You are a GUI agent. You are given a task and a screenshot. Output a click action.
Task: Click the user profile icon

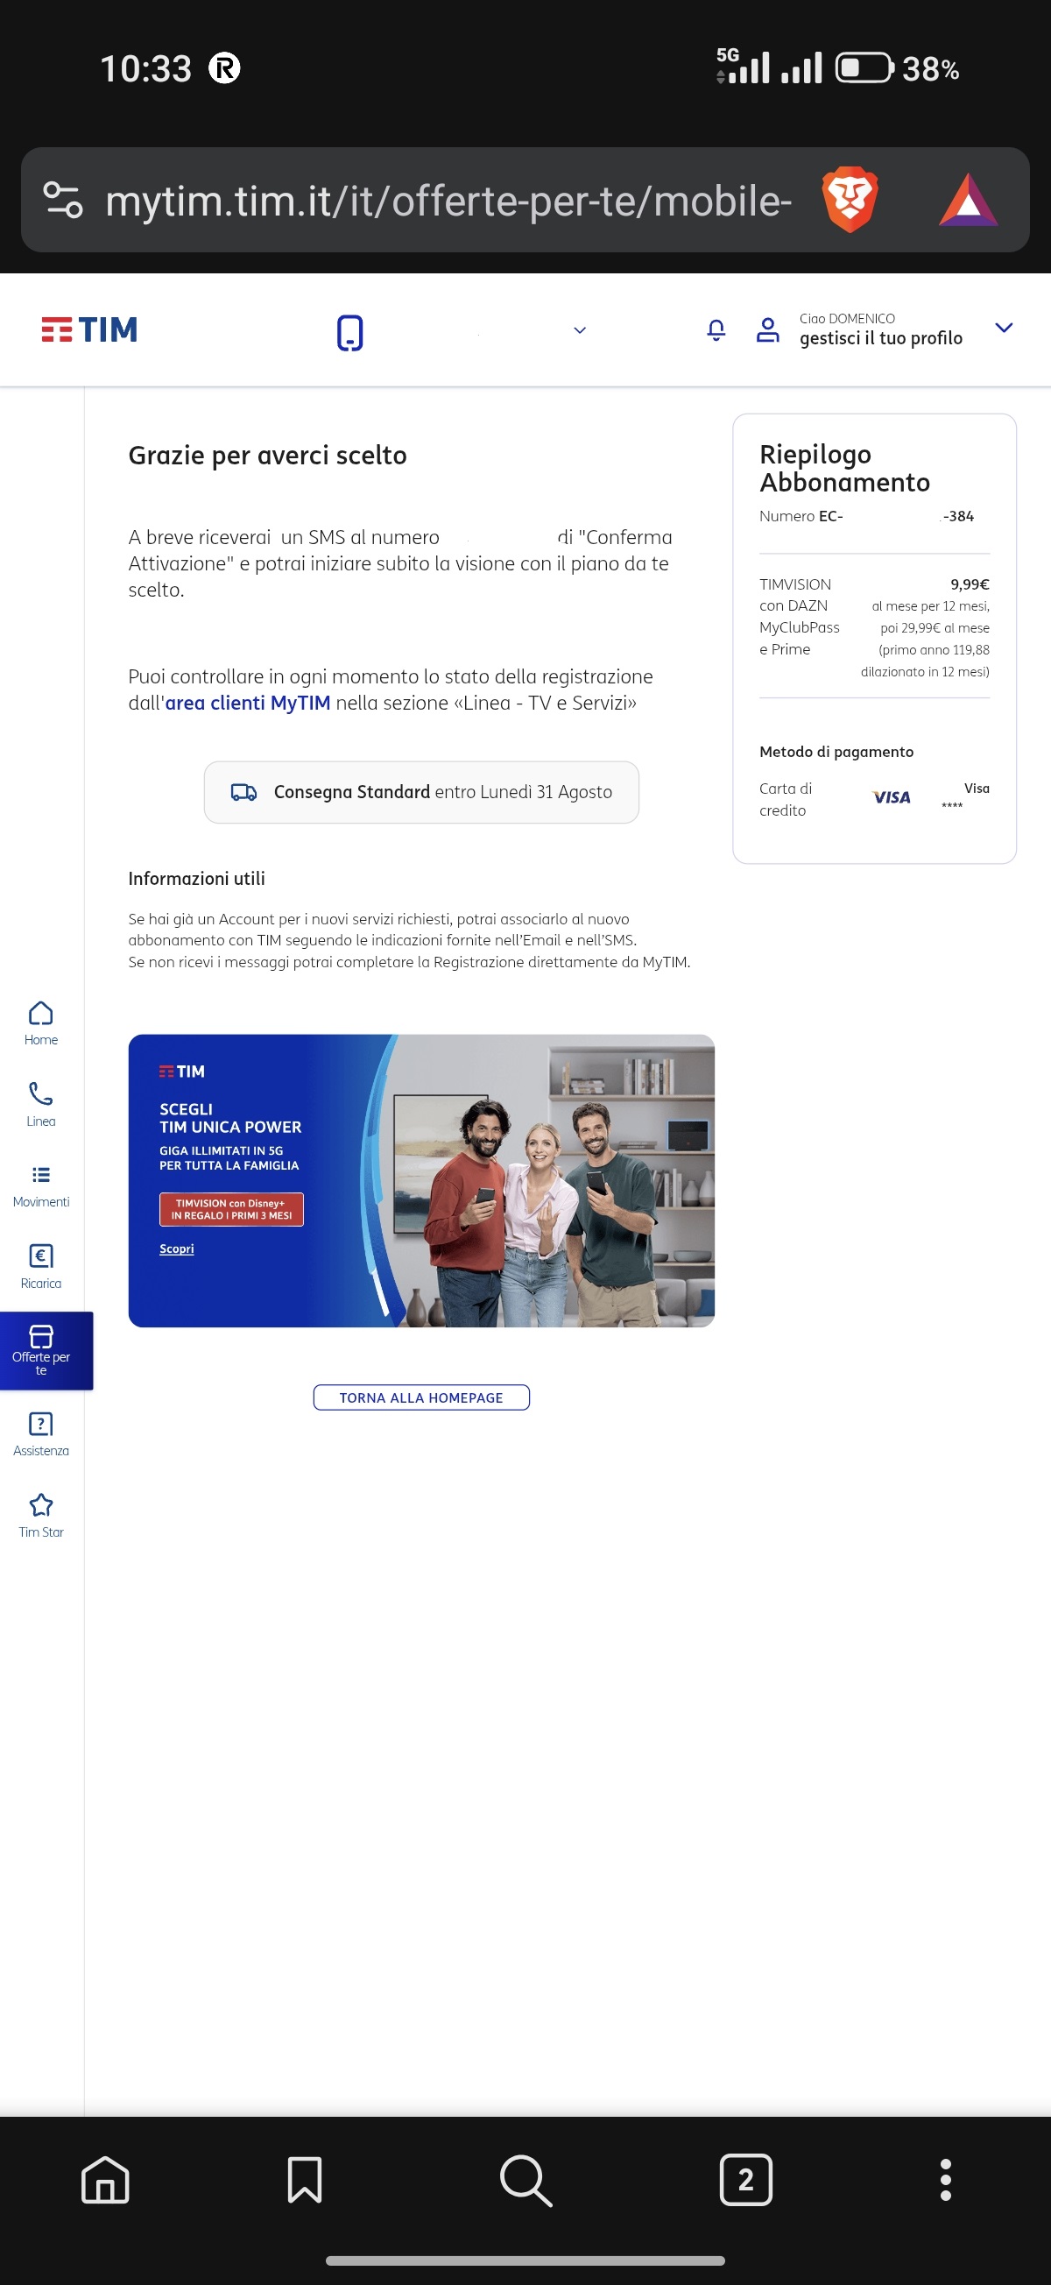tap(768, 330)
